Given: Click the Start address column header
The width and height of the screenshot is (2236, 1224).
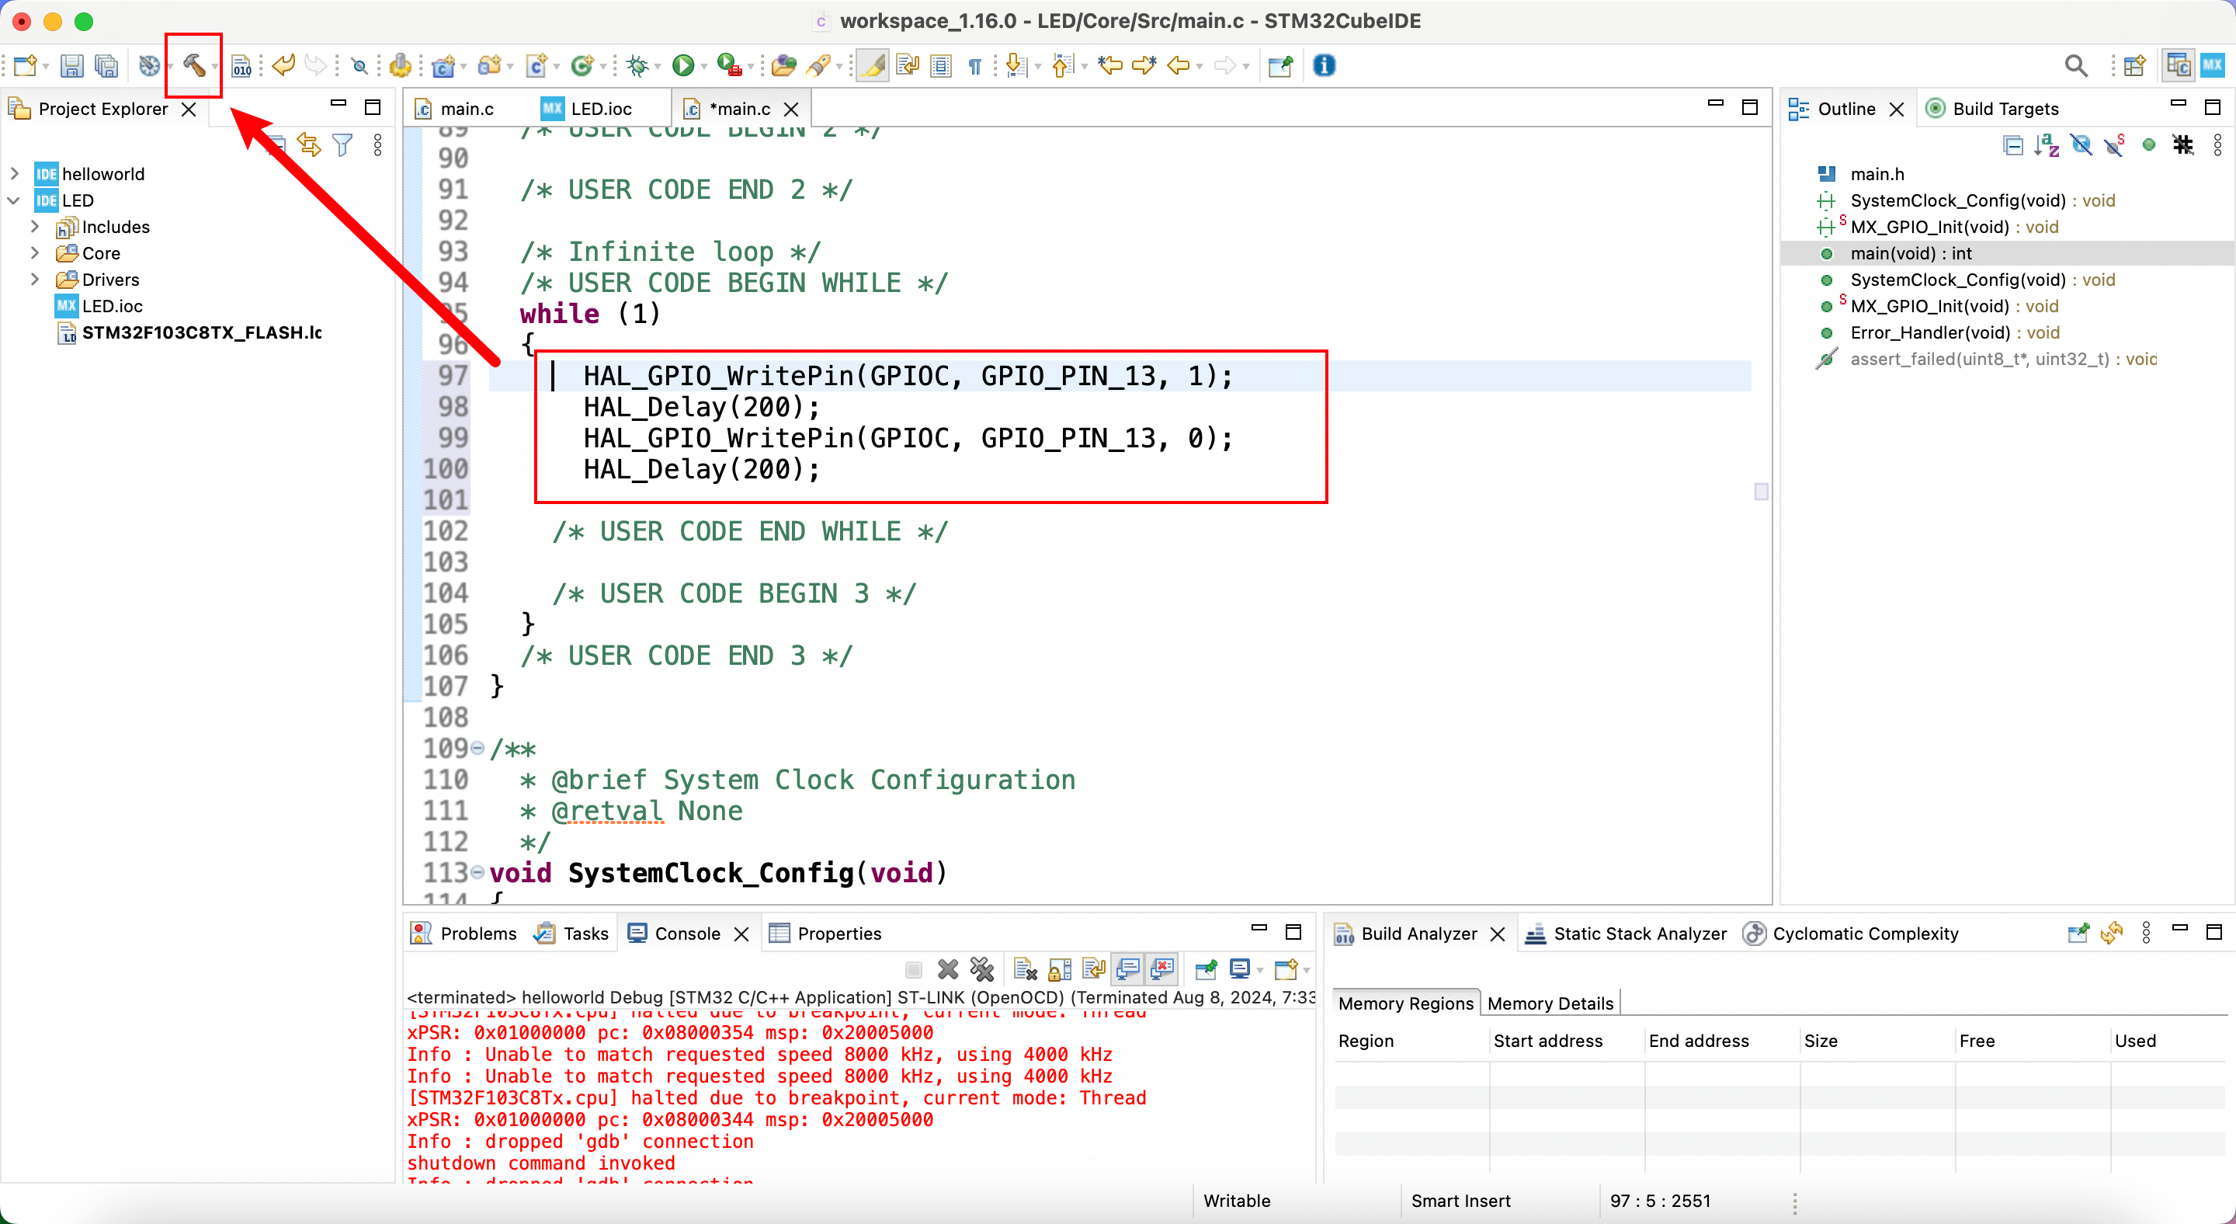Looking at the screenshot, I should 1547,1041.
